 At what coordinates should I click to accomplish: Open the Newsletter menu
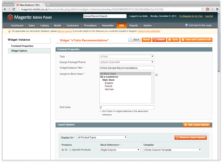click(108, 26)
